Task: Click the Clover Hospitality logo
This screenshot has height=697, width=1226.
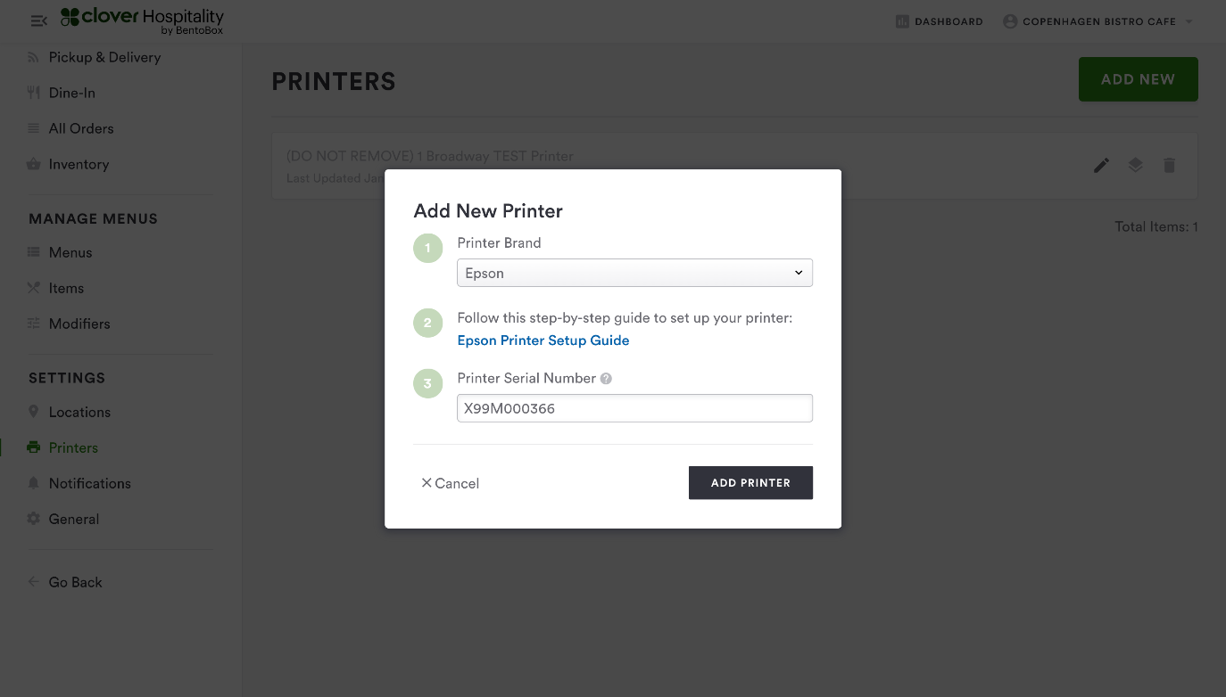Action: [x=143, y=20]
